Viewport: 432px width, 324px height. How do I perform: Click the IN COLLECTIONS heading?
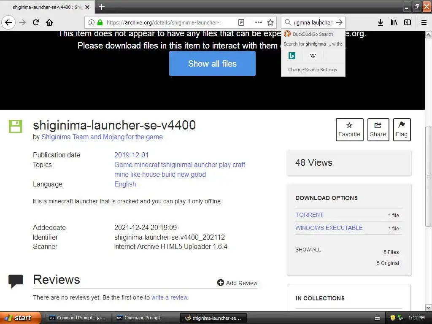click(320, 298)
